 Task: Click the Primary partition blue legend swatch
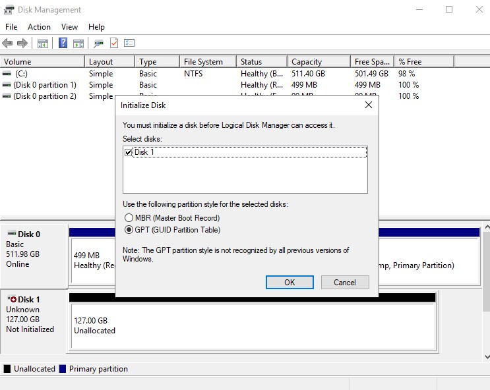click(x=63, y=369)
